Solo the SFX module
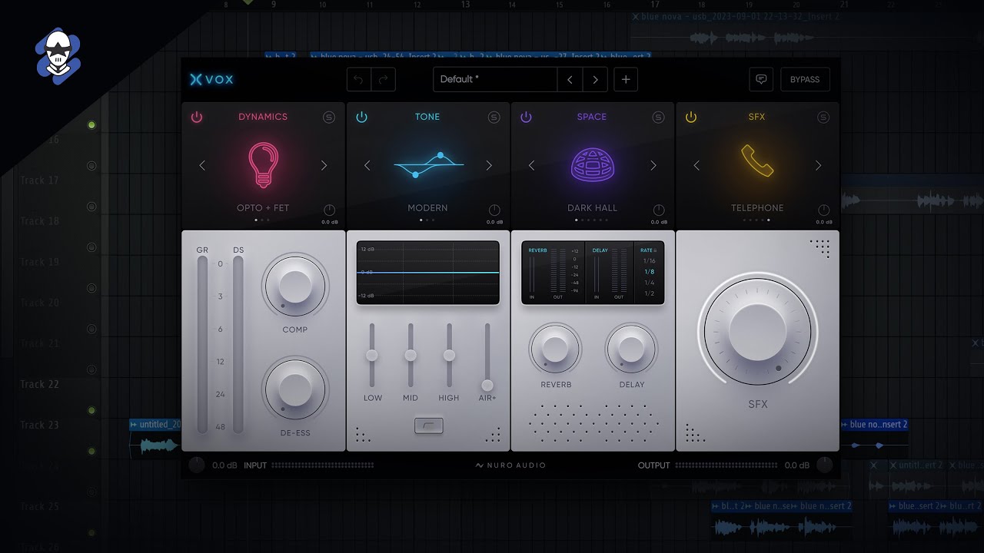984x553 pixels. (823, 118)
